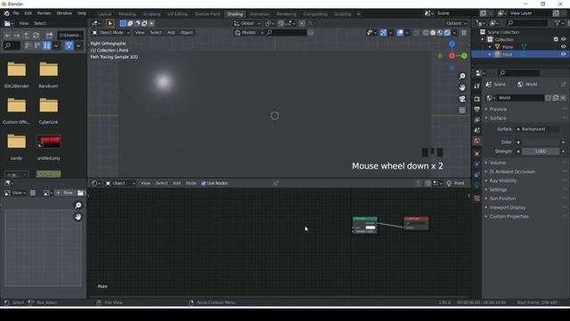570x321 pixels.
Task: Click the green Y axis gizmo circle
Action: pos(464,55)
